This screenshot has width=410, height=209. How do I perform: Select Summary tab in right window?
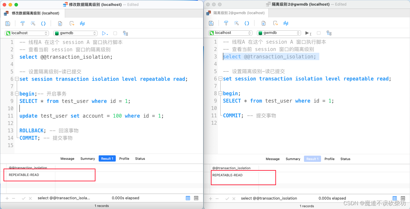(293, 159)
